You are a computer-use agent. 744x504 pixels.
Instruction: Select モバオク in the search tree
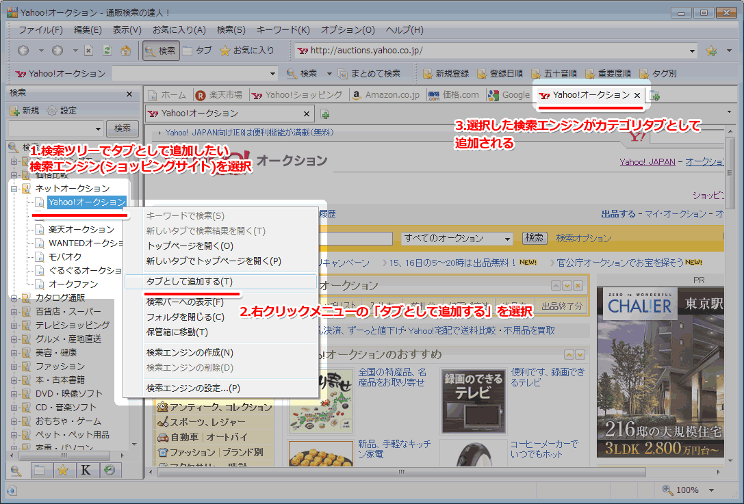(65, 257)
